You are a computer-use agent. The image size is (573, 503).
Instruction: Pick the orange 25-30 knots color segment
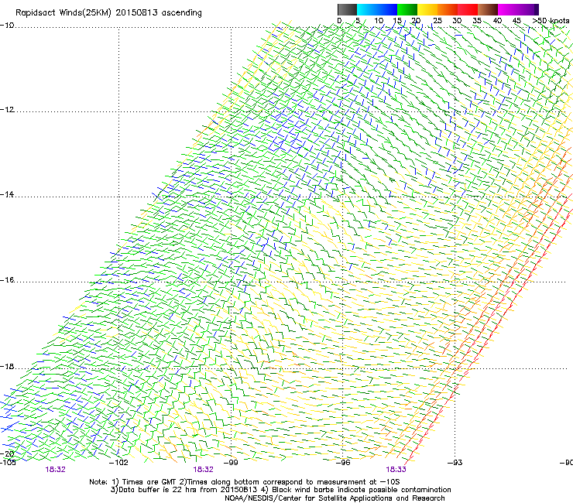(x=448, y=9)
